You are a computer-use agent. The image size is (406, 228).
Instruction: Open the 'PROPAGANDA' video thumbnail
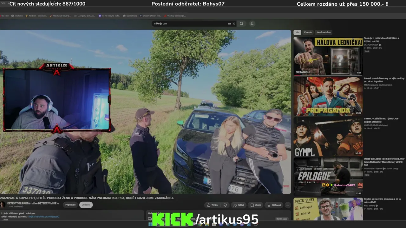[x=328, y=96]
